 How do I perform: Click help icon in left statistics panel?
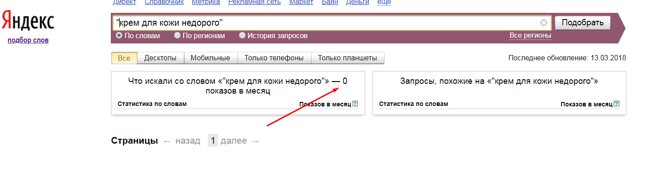pyautogui.click(x=355, y=104)
